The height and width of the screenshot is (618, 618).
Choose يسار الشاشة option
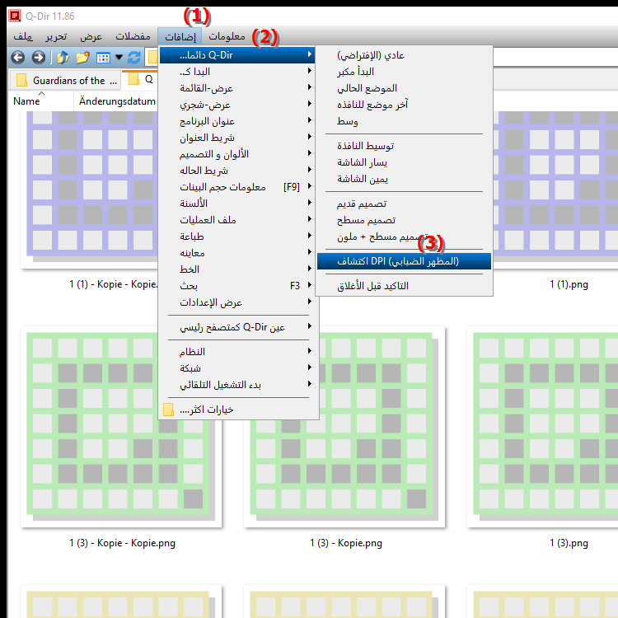[x=404, y=162]
